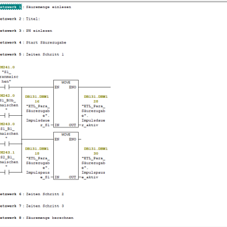This screenshot has height=227, width=227.
Task: Expand Netzwerk 4 Start Säurezugabe
Action: 33,42
